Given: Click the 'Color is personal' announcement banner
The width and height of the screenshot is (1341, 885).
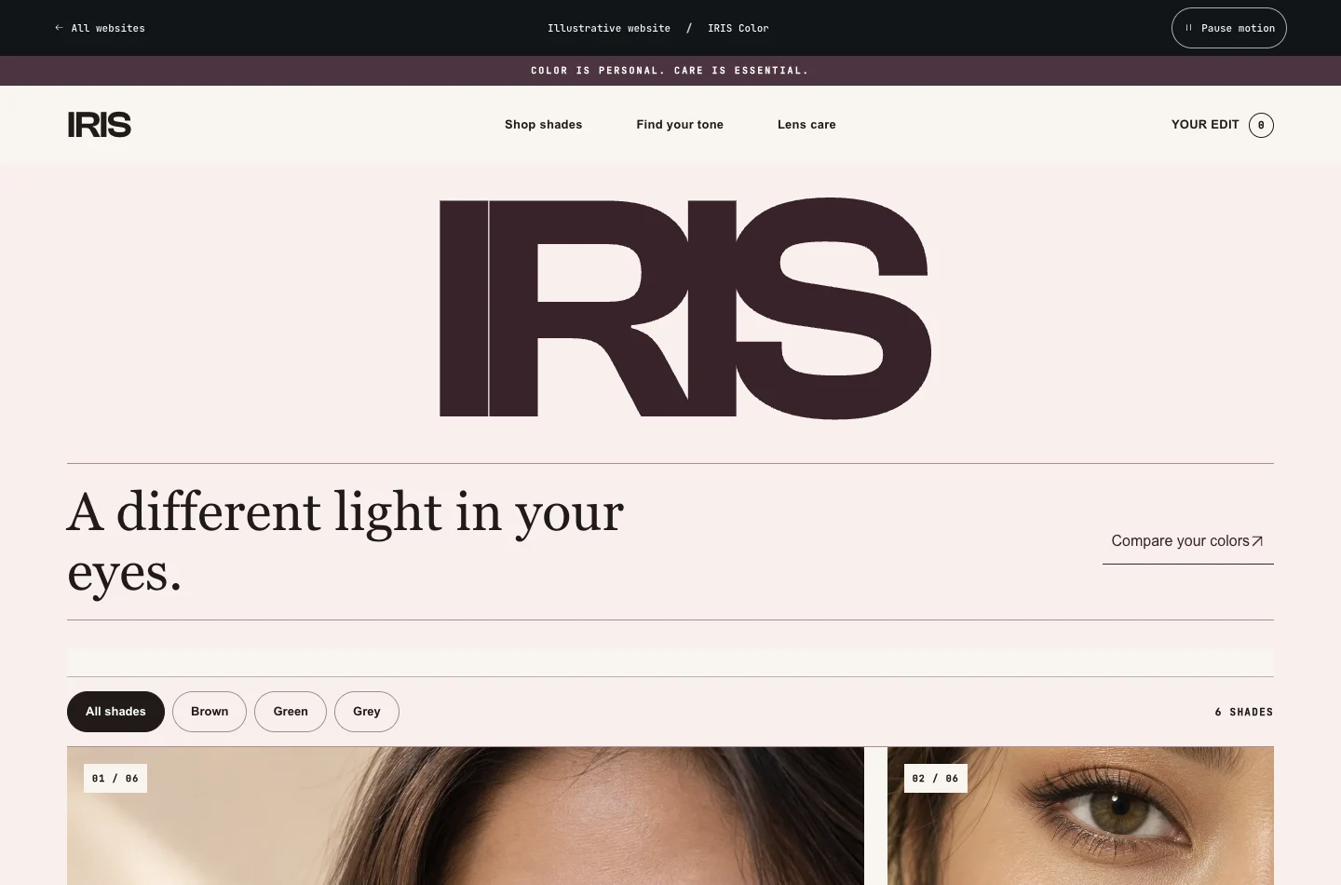Looking at the screenshot, I should tap(670, 71).
